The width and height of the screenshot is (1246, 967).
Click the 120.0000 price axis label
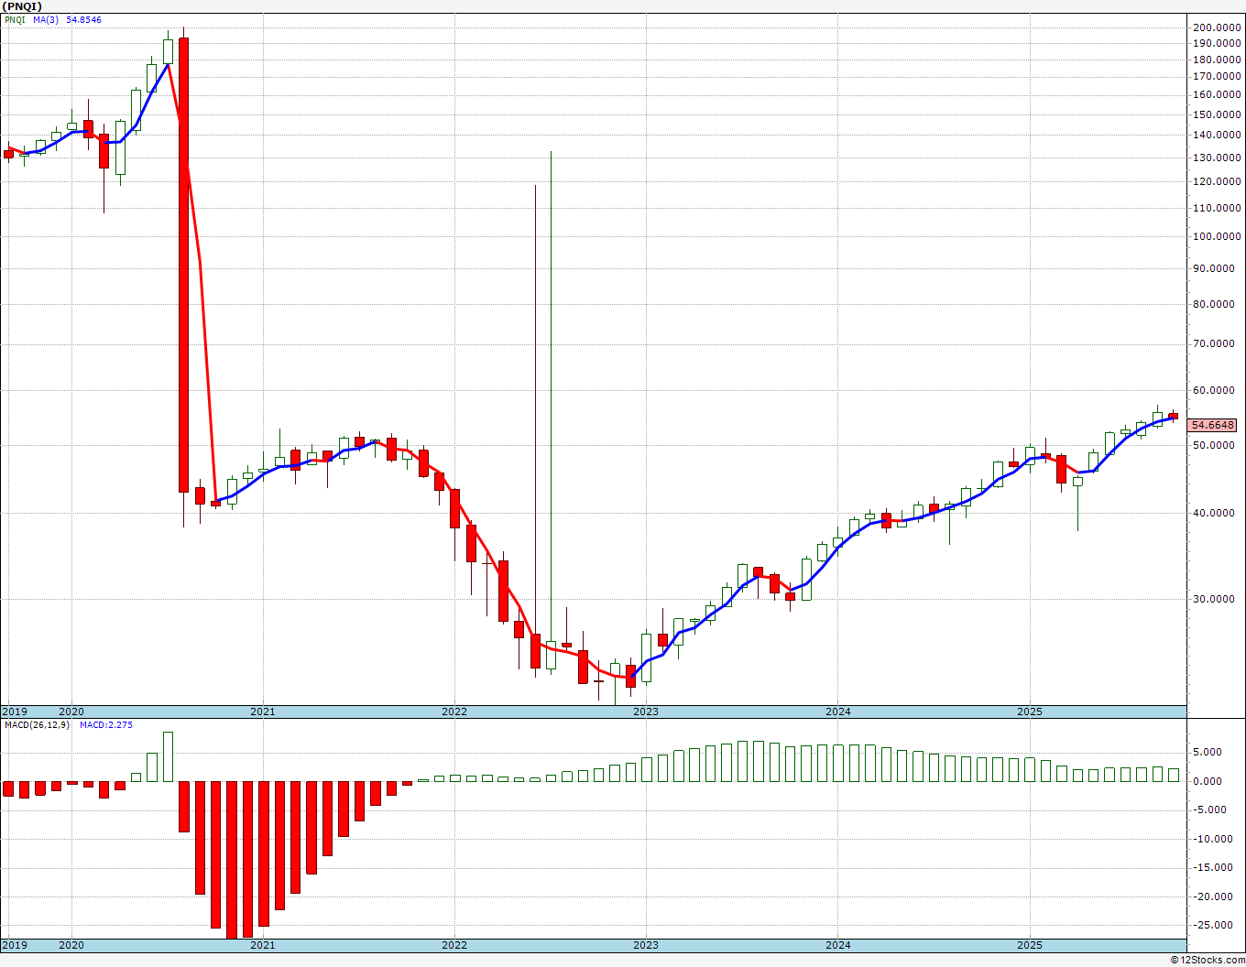point(1216,181)
